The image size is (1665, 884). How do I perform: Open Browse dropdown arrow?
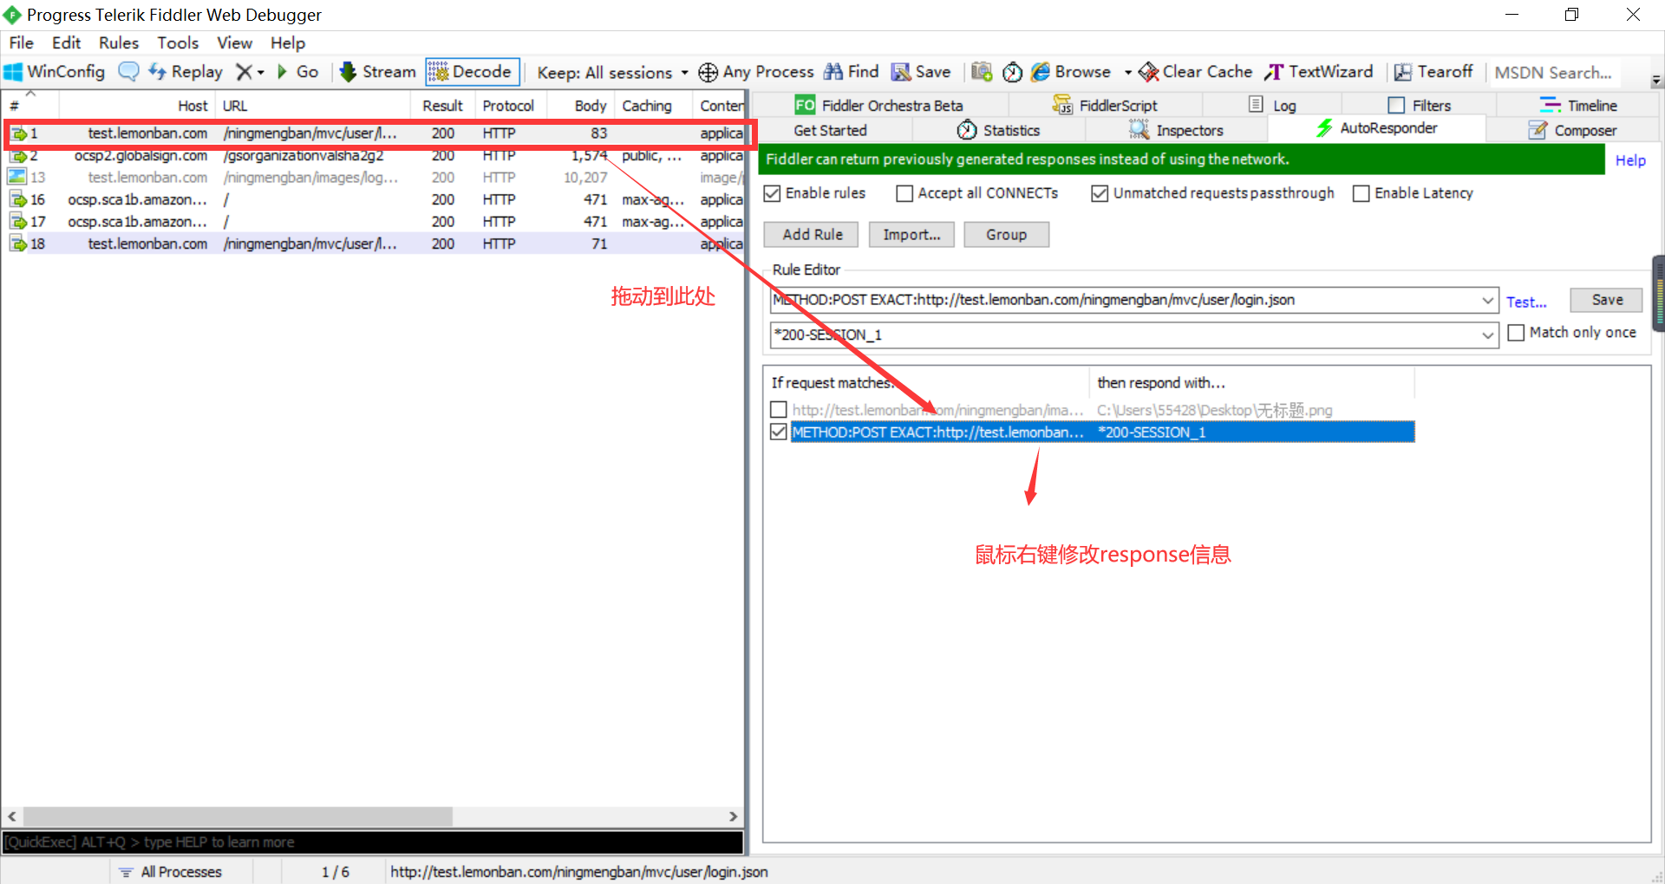(1127, 73)
